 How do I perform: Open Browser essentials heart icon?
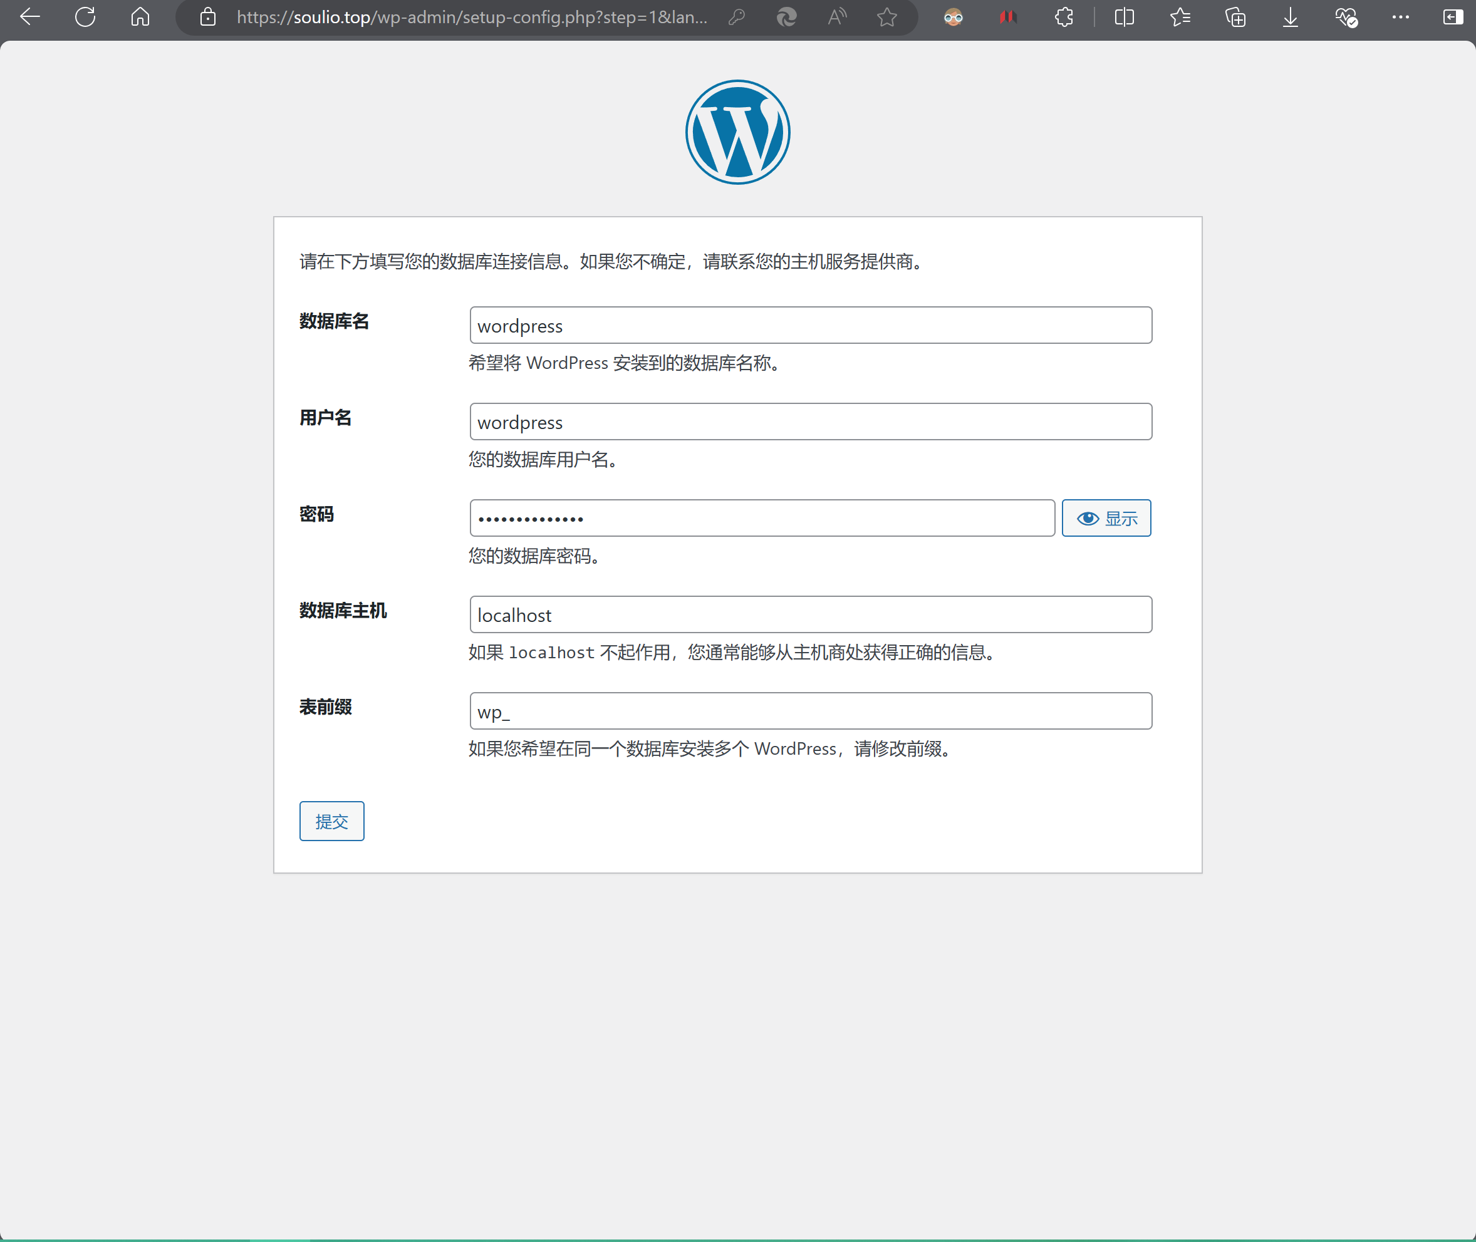1346,17
